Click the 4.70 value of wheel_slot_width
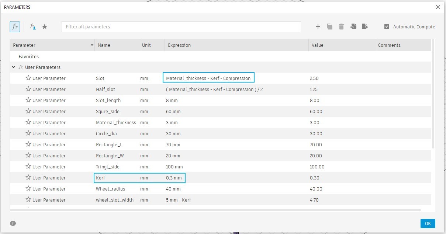 [x=314, y=200]
